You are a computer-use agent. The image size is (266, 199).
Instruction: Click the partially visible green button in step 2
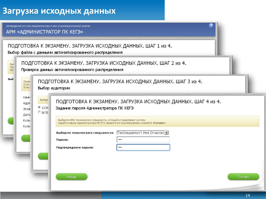point(26,138)
